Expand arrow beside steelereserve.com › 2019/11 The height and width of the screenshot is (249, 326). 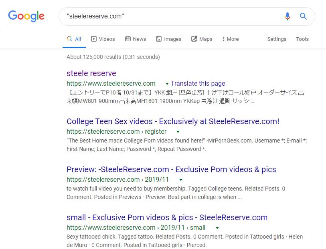[181, 180]
